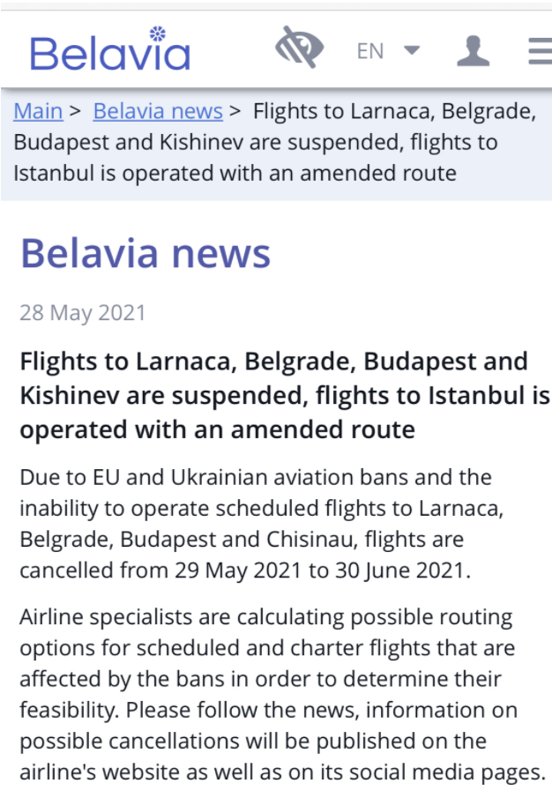The width and height of the screenshot is (552, 798).
Task: Click the current page breadcrumb text
Action: [x=275, y=142]
